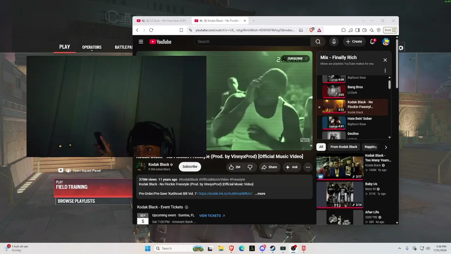
Task: Open Brave Rewards triangle icon
Action: pos(319,30)
